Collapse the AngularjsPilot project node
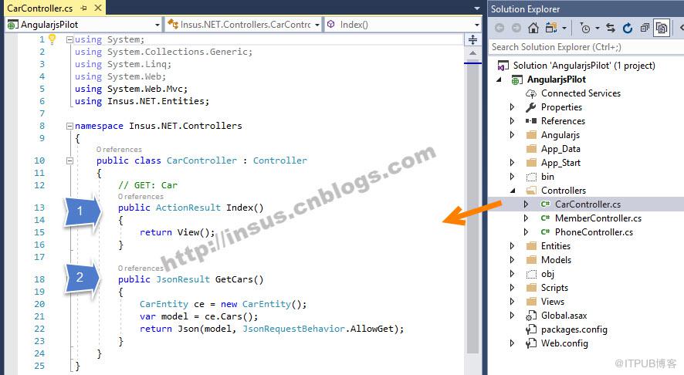Image resolution: width=684 pixels, height=375 pixels. click(499, 79)
